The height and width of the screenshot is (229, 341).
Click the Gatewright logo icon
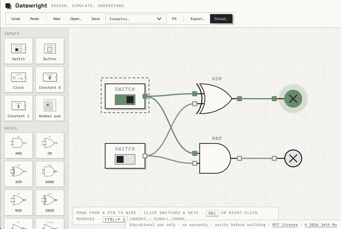(x=9, y=6)
